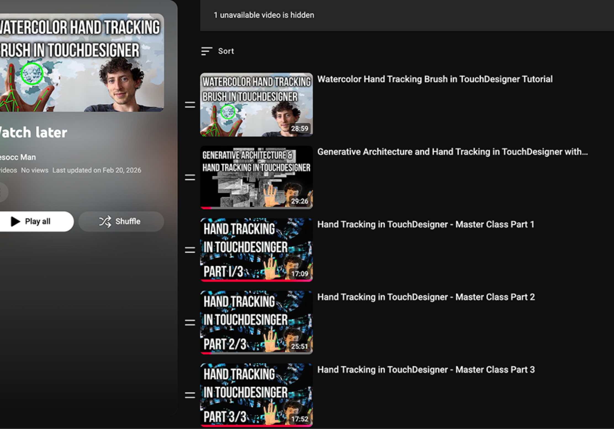Open the Sort options filter icon

206,51
